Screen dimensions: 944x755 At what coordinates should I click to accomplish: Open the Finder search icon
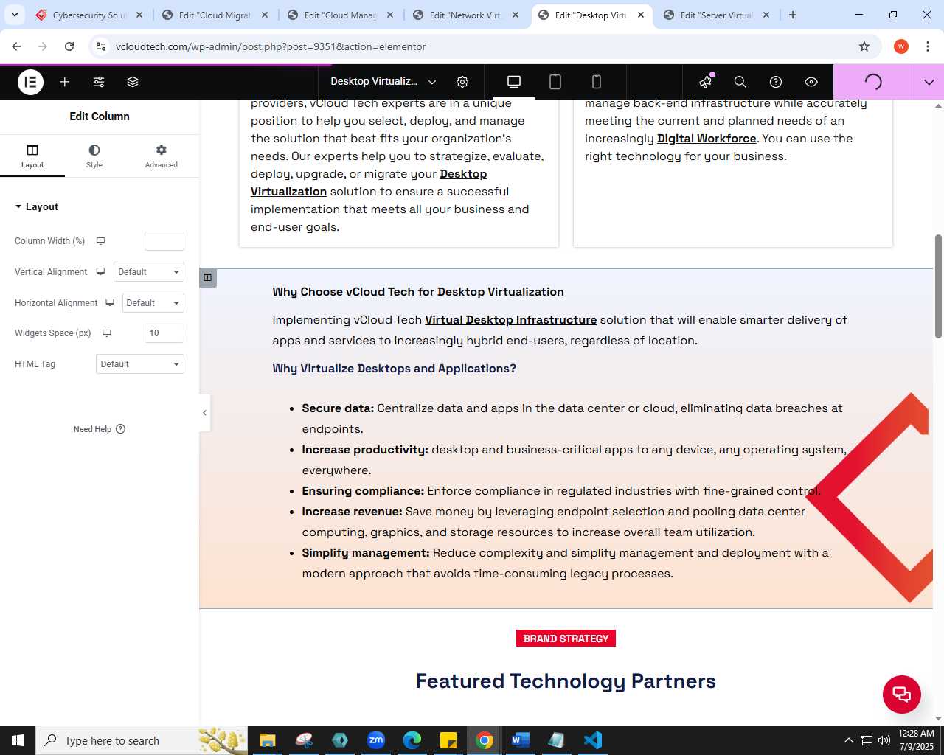740,82
